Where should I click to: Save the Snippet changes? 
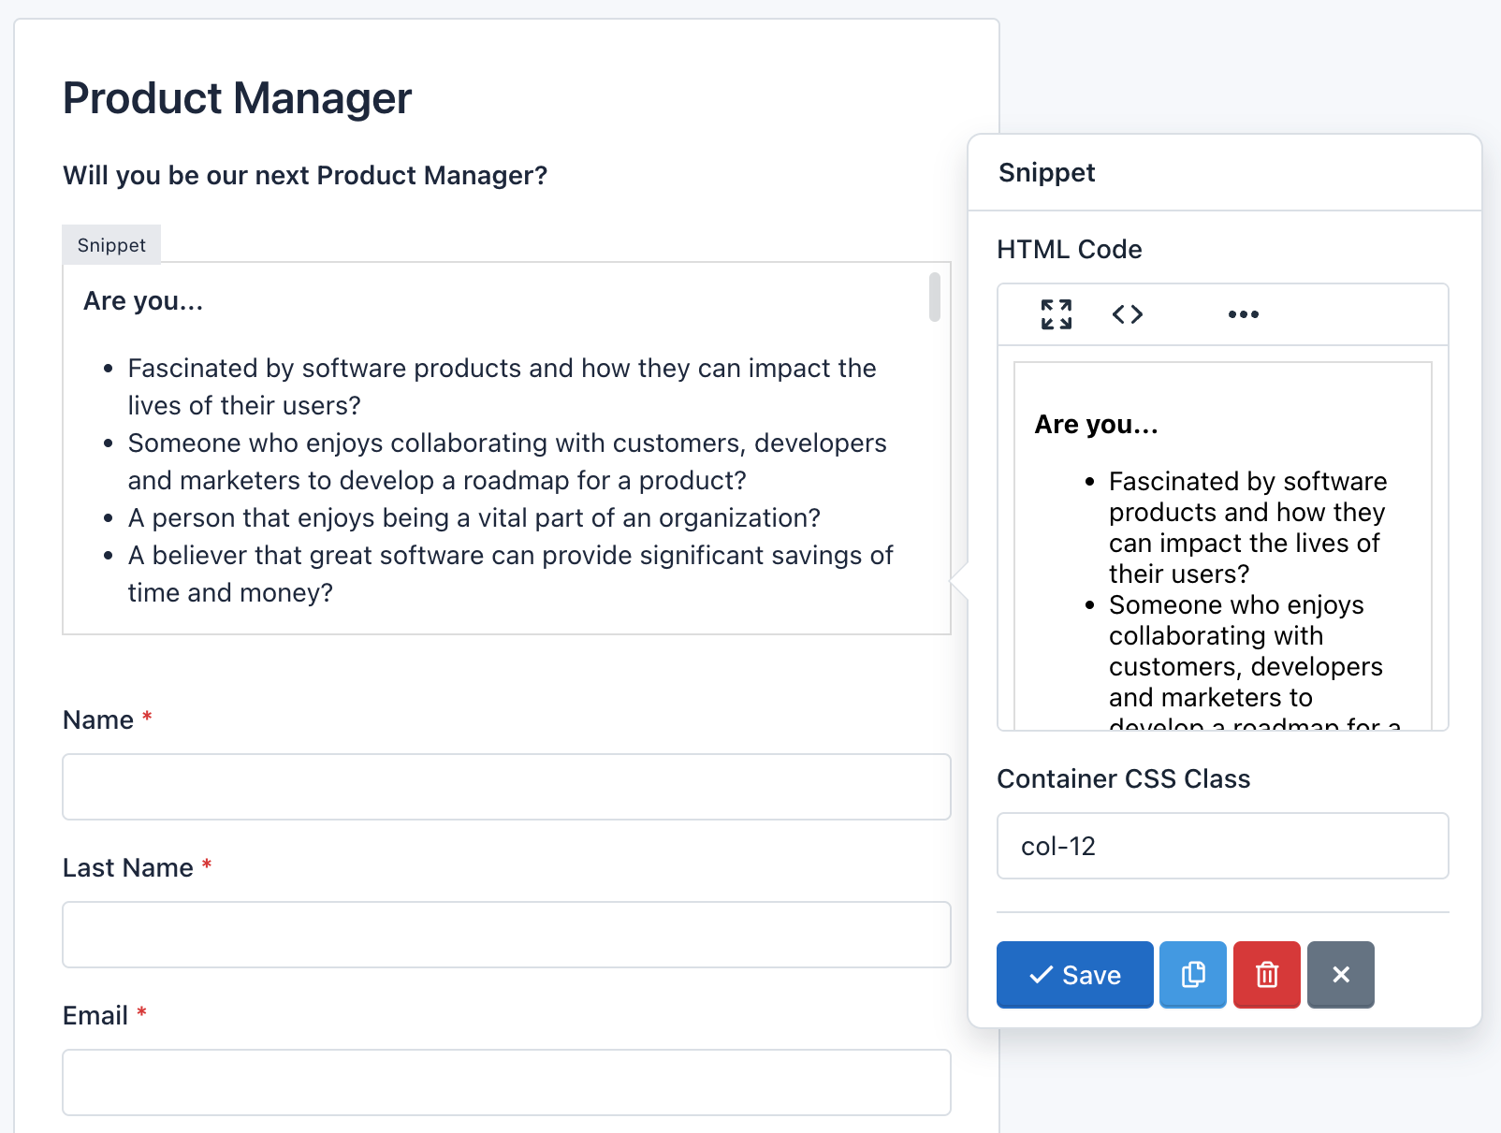(x=1073, y=975)
